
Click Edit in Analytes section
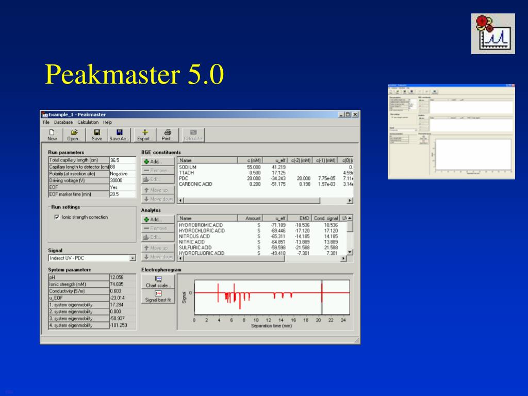(158, 237)
